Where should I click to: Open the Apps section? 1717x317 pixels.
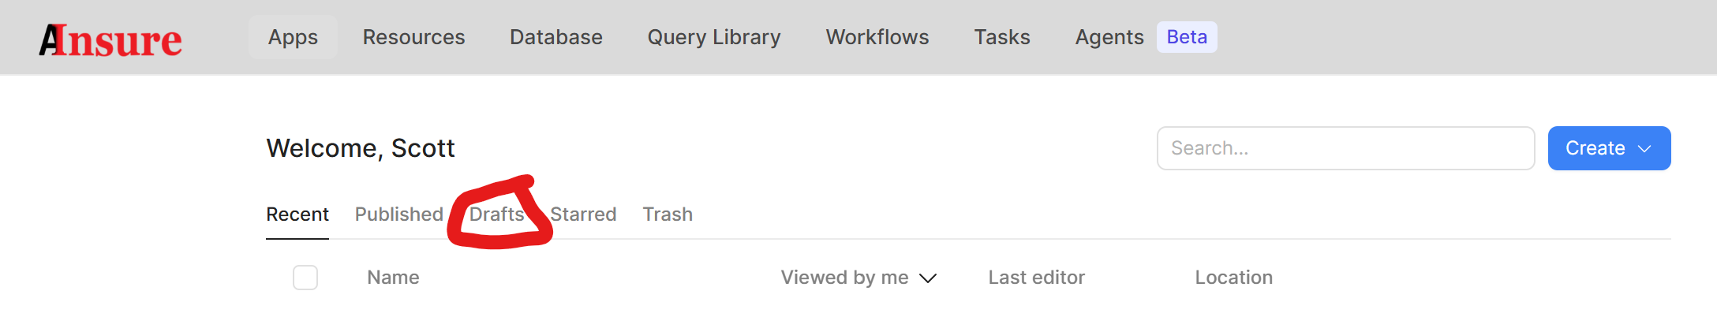pyautogui.click(x=293, y=37)
